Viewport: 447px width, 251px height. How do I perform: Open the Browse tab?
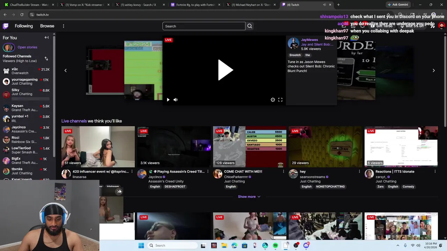click(47, 26)
